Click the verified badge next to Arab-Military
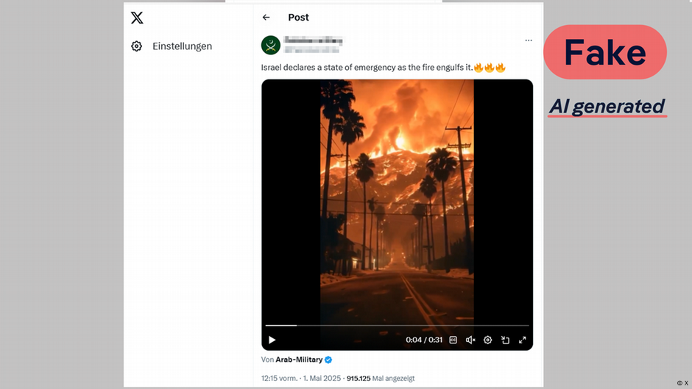This screenshot has width=692, height=389. pyautogui.click(x=328, y=360)
